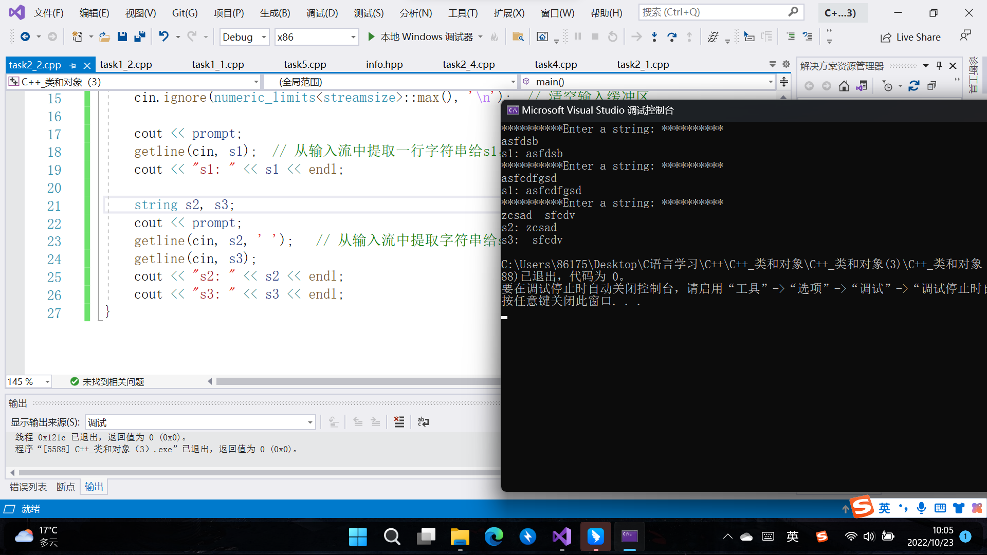987x555 pixels.
Task: Click the Undo arrow icon
Action: pyautogui.click(x=163, y=36)
